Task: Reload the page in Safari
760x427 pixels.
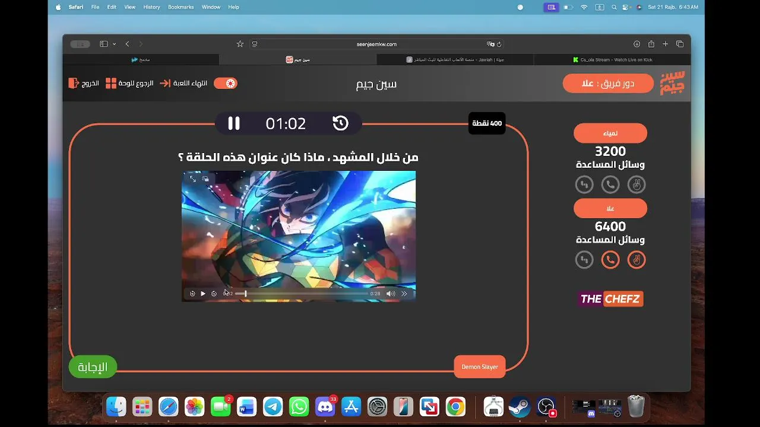Action: pos(499,44)
